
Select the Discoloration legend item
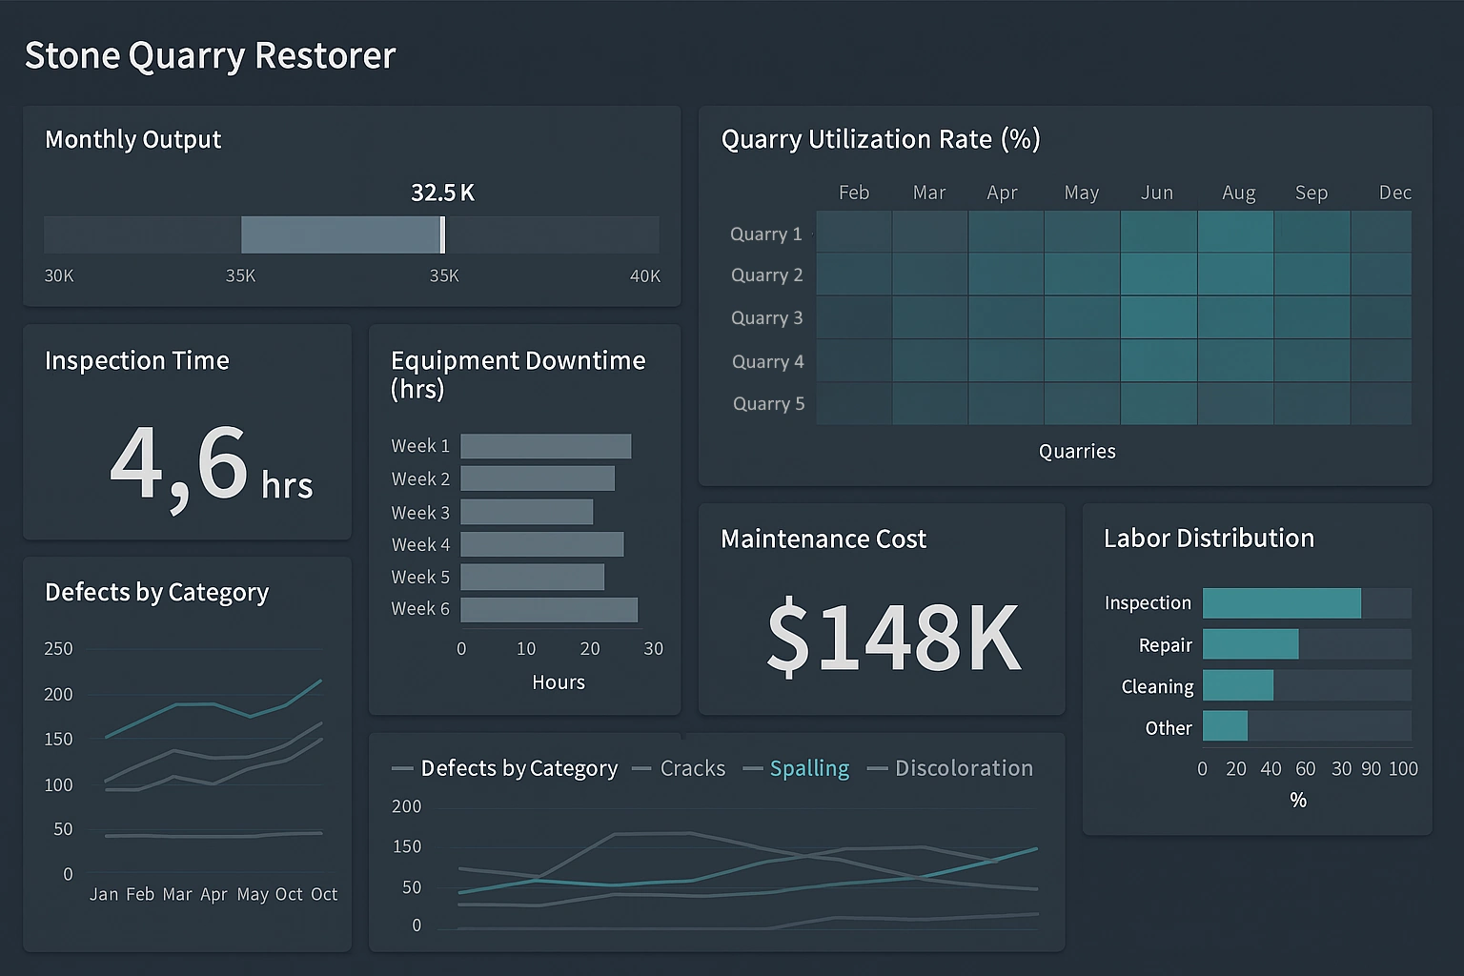tap(963, 768)
